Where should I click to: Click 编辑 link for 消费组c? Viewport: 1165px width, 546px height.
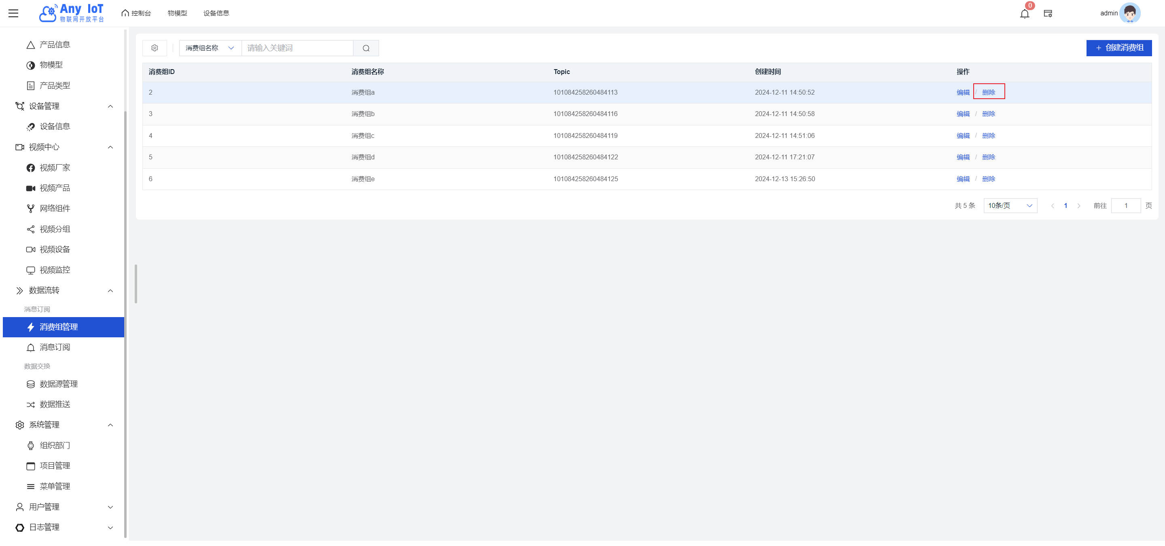click(x=963, y=135)
